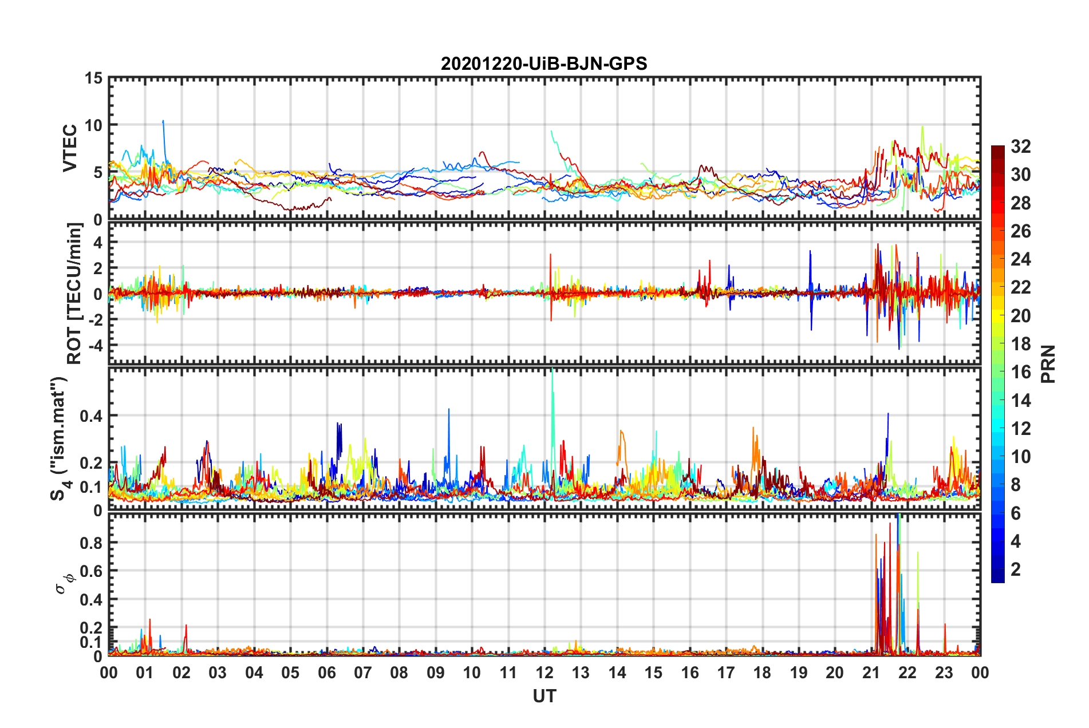Click the PRN colorbar label
The image size is (1089, 728).
pyautogui.click(x=1048, y=364)
